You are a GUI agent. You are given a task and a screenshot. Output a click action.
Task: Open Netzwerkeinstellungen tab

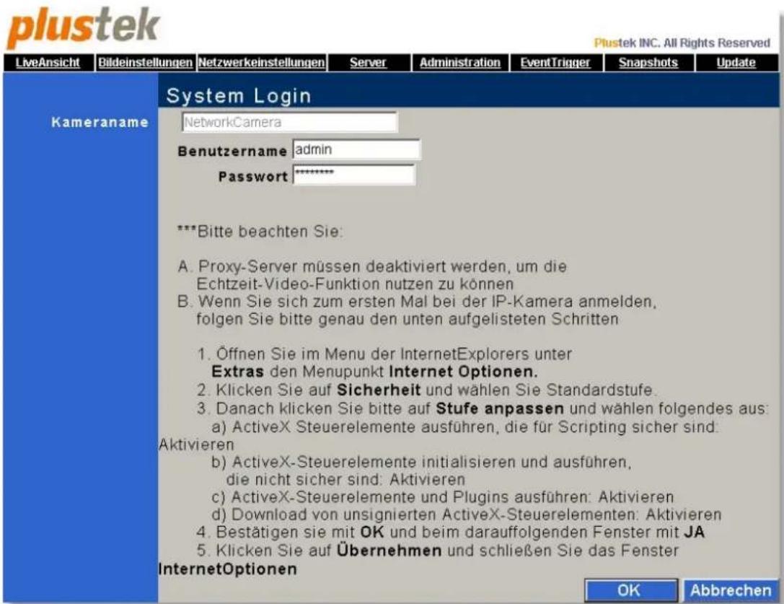coord(262,63)
